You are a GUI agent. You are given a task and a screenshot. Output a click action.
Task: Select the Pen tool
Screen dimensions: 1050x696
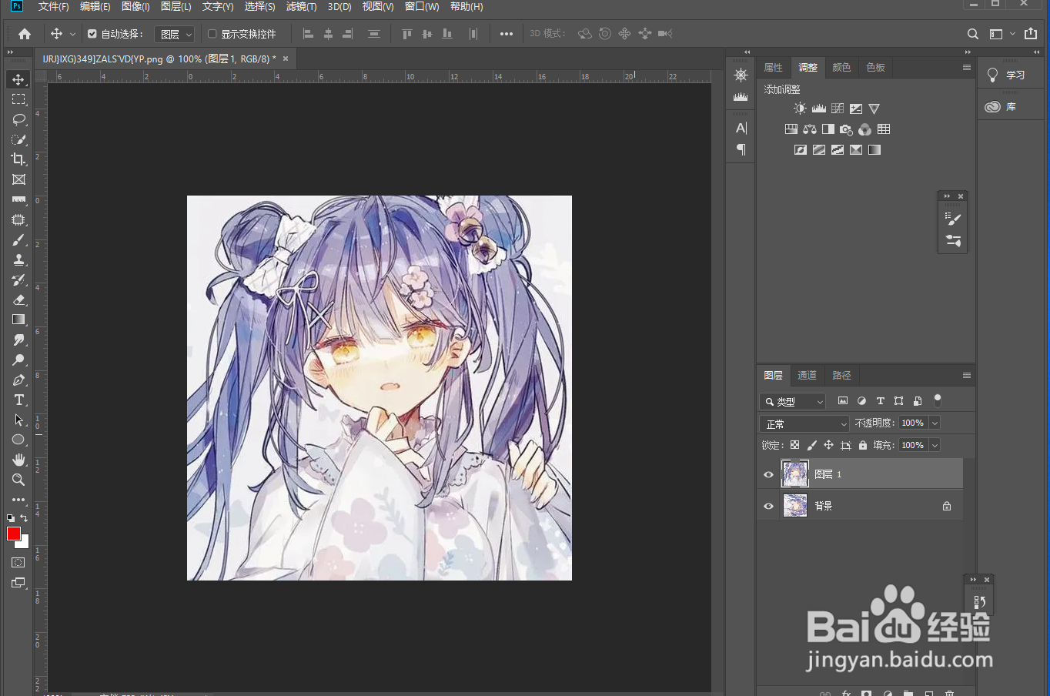18,380
